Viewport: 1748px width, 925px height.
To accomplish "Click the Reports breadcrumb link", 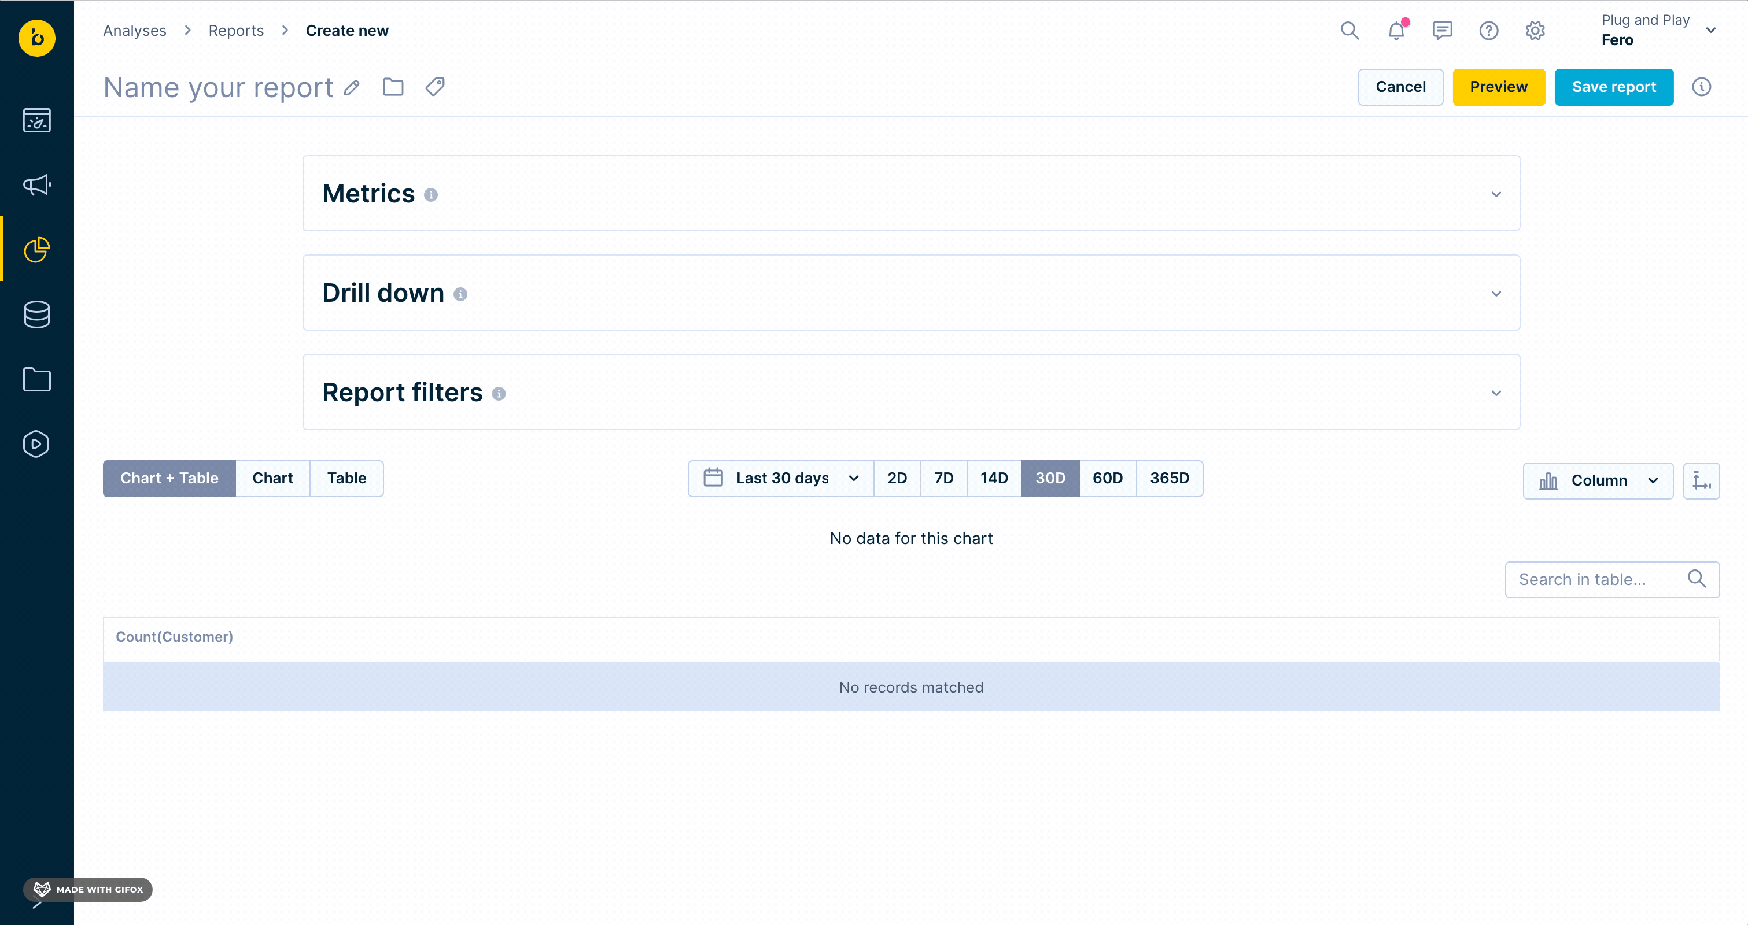I will click(235, 31).
